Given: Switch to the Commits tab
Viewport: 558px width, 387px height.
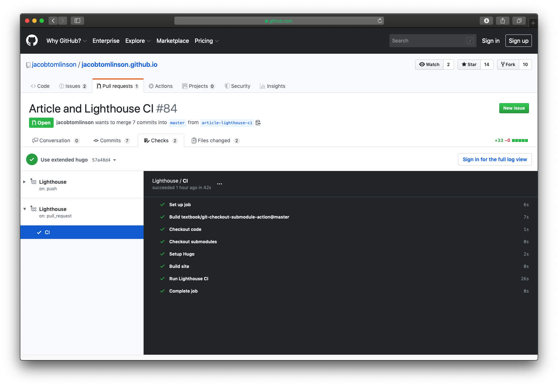Looking at the screenshot, I should tap(111, 140).
